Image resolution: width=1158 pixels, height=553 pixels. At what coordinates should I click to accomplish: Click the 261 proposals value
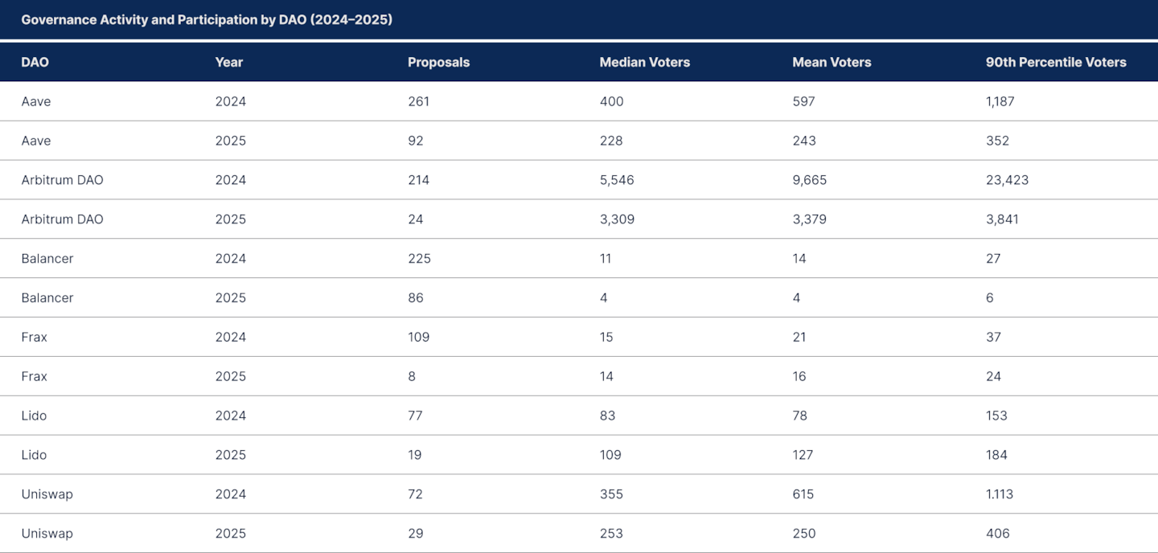coord(418,101)
